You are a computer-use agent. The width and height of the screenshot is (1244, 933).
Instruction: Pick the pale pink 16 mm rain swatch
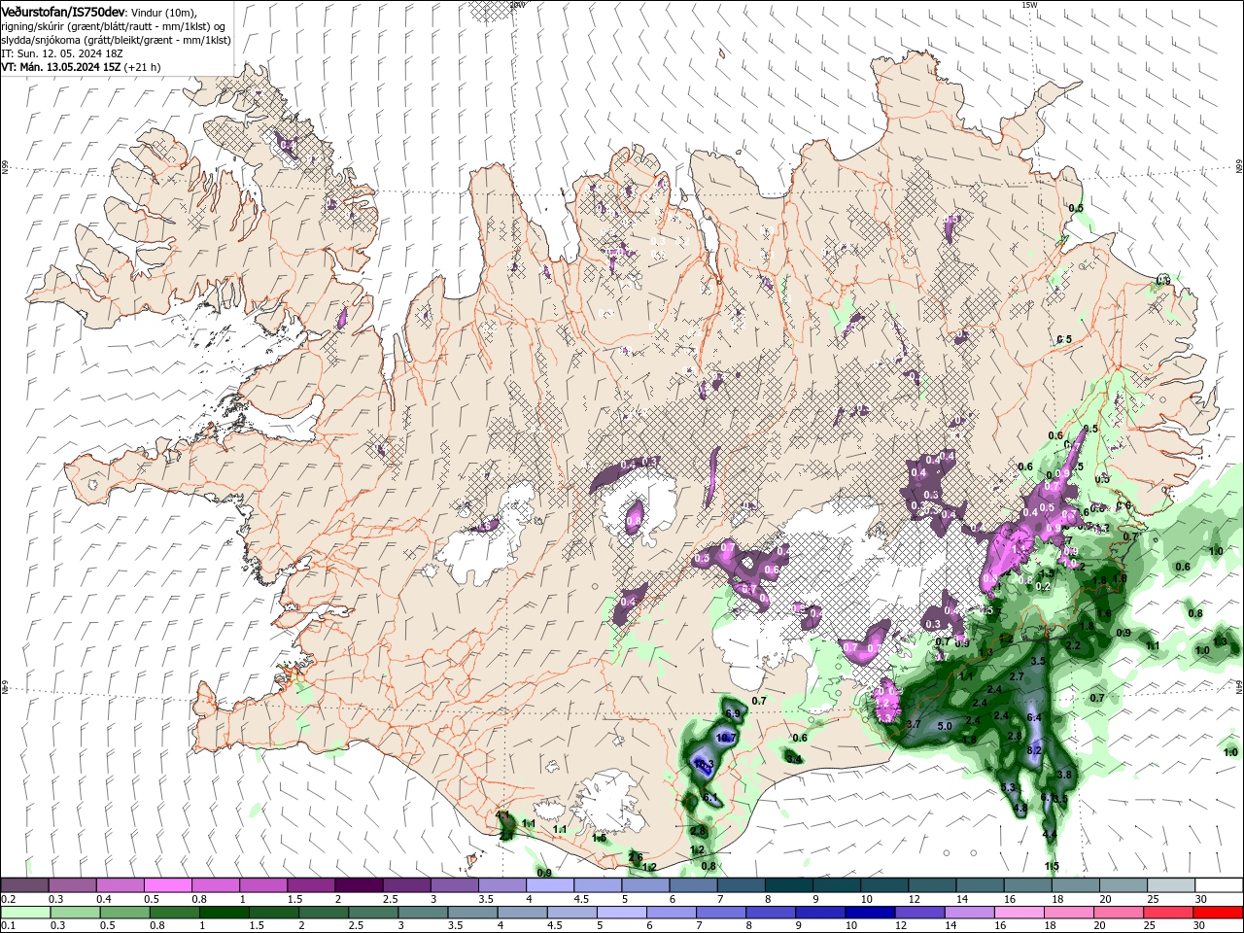click(x=1018, y=913)
